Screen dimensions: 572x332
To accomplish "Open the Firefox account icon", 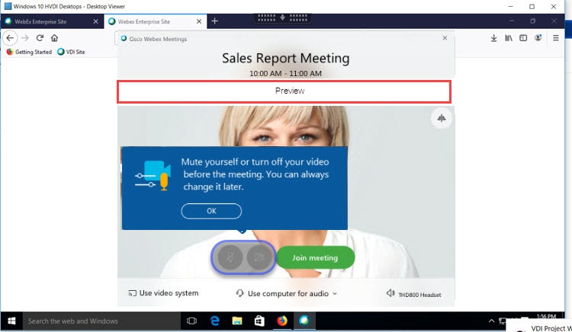I will pos(538,38).
